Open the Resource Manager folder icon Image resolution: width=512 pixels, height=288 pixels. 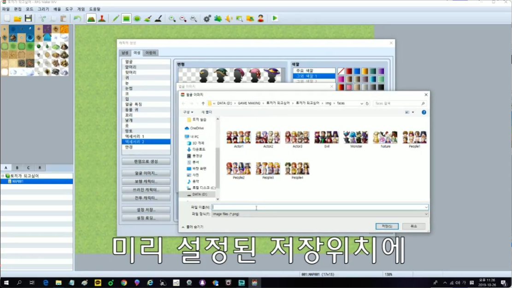(x=250, y=18)
